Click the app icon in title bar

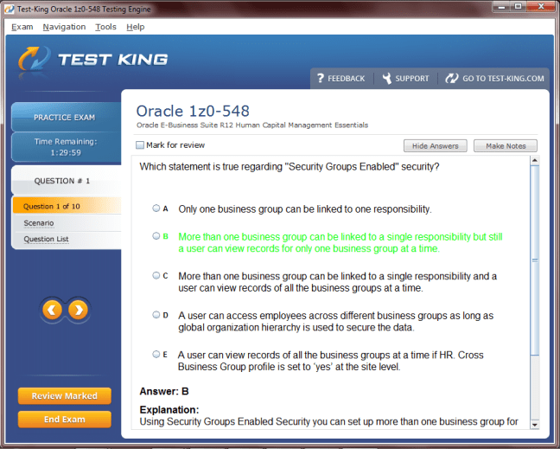coord(10,9)
